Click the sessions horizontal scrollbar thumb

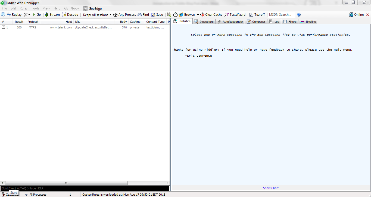coord(66,183)
